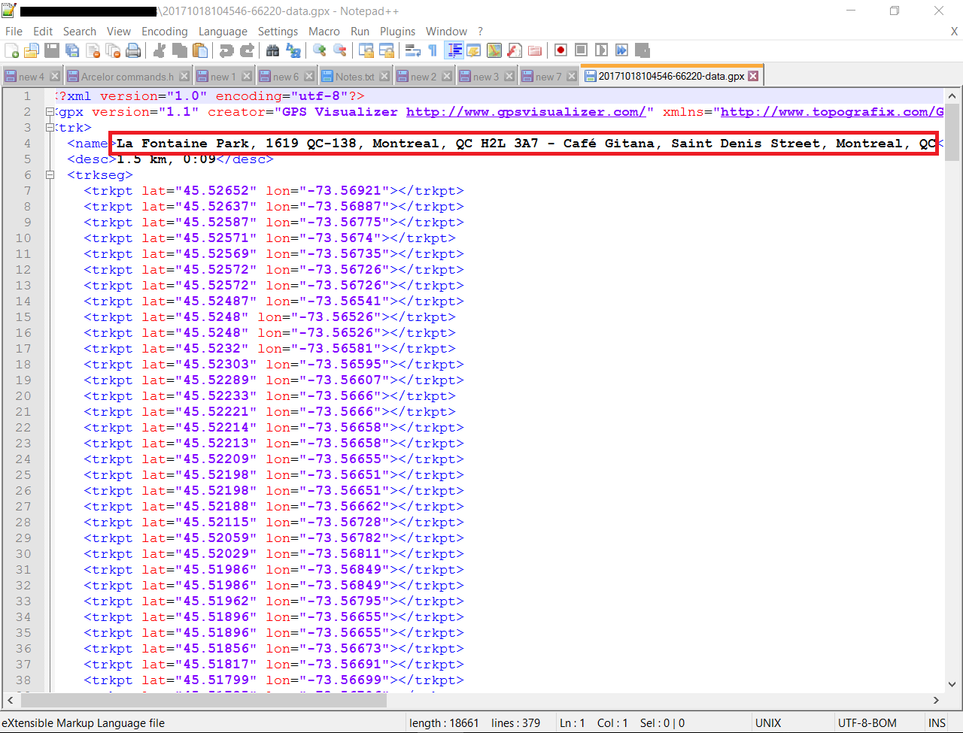Open the ? help menu
963x733 pixels.
[480, 32]
